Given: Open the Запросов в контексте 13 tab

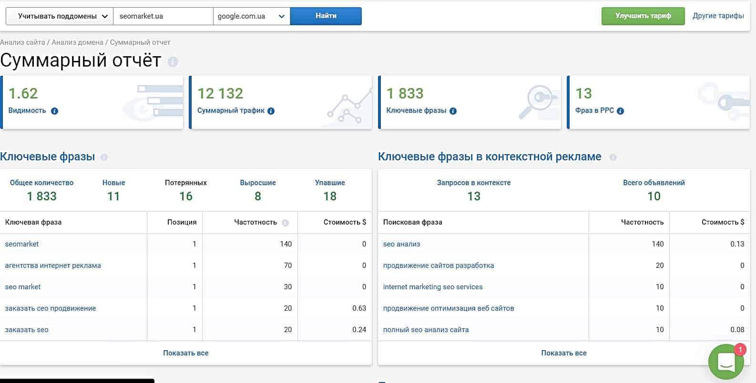Looking at the screenshot, I should pyautogui.click(x=474, y=190).
